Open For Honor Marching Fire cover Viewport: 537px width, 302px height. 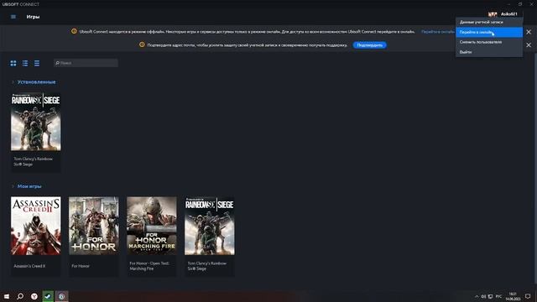point(152,226)
